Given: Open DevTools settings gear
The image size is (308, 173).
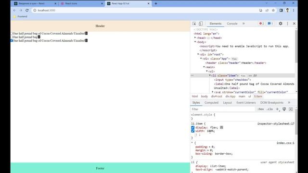Looking at the screenshot, I should (281, 24).
